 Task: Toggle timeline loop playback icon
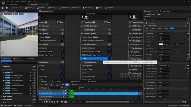point(66,102)
